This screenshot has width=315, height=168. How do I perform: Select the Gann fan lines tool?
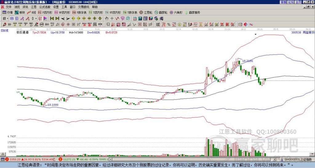tap(113, 25)
